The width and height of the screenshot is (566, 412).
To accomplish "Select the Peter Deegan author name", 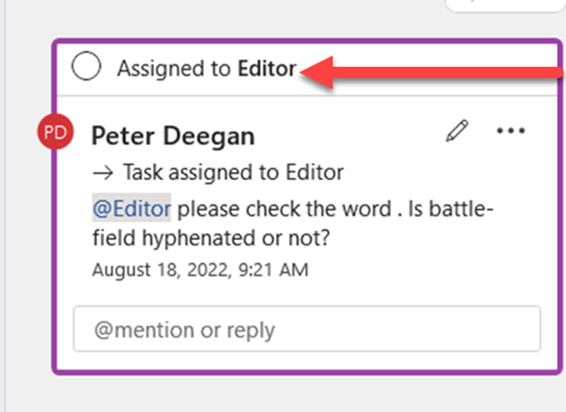I will pos(173,136).
